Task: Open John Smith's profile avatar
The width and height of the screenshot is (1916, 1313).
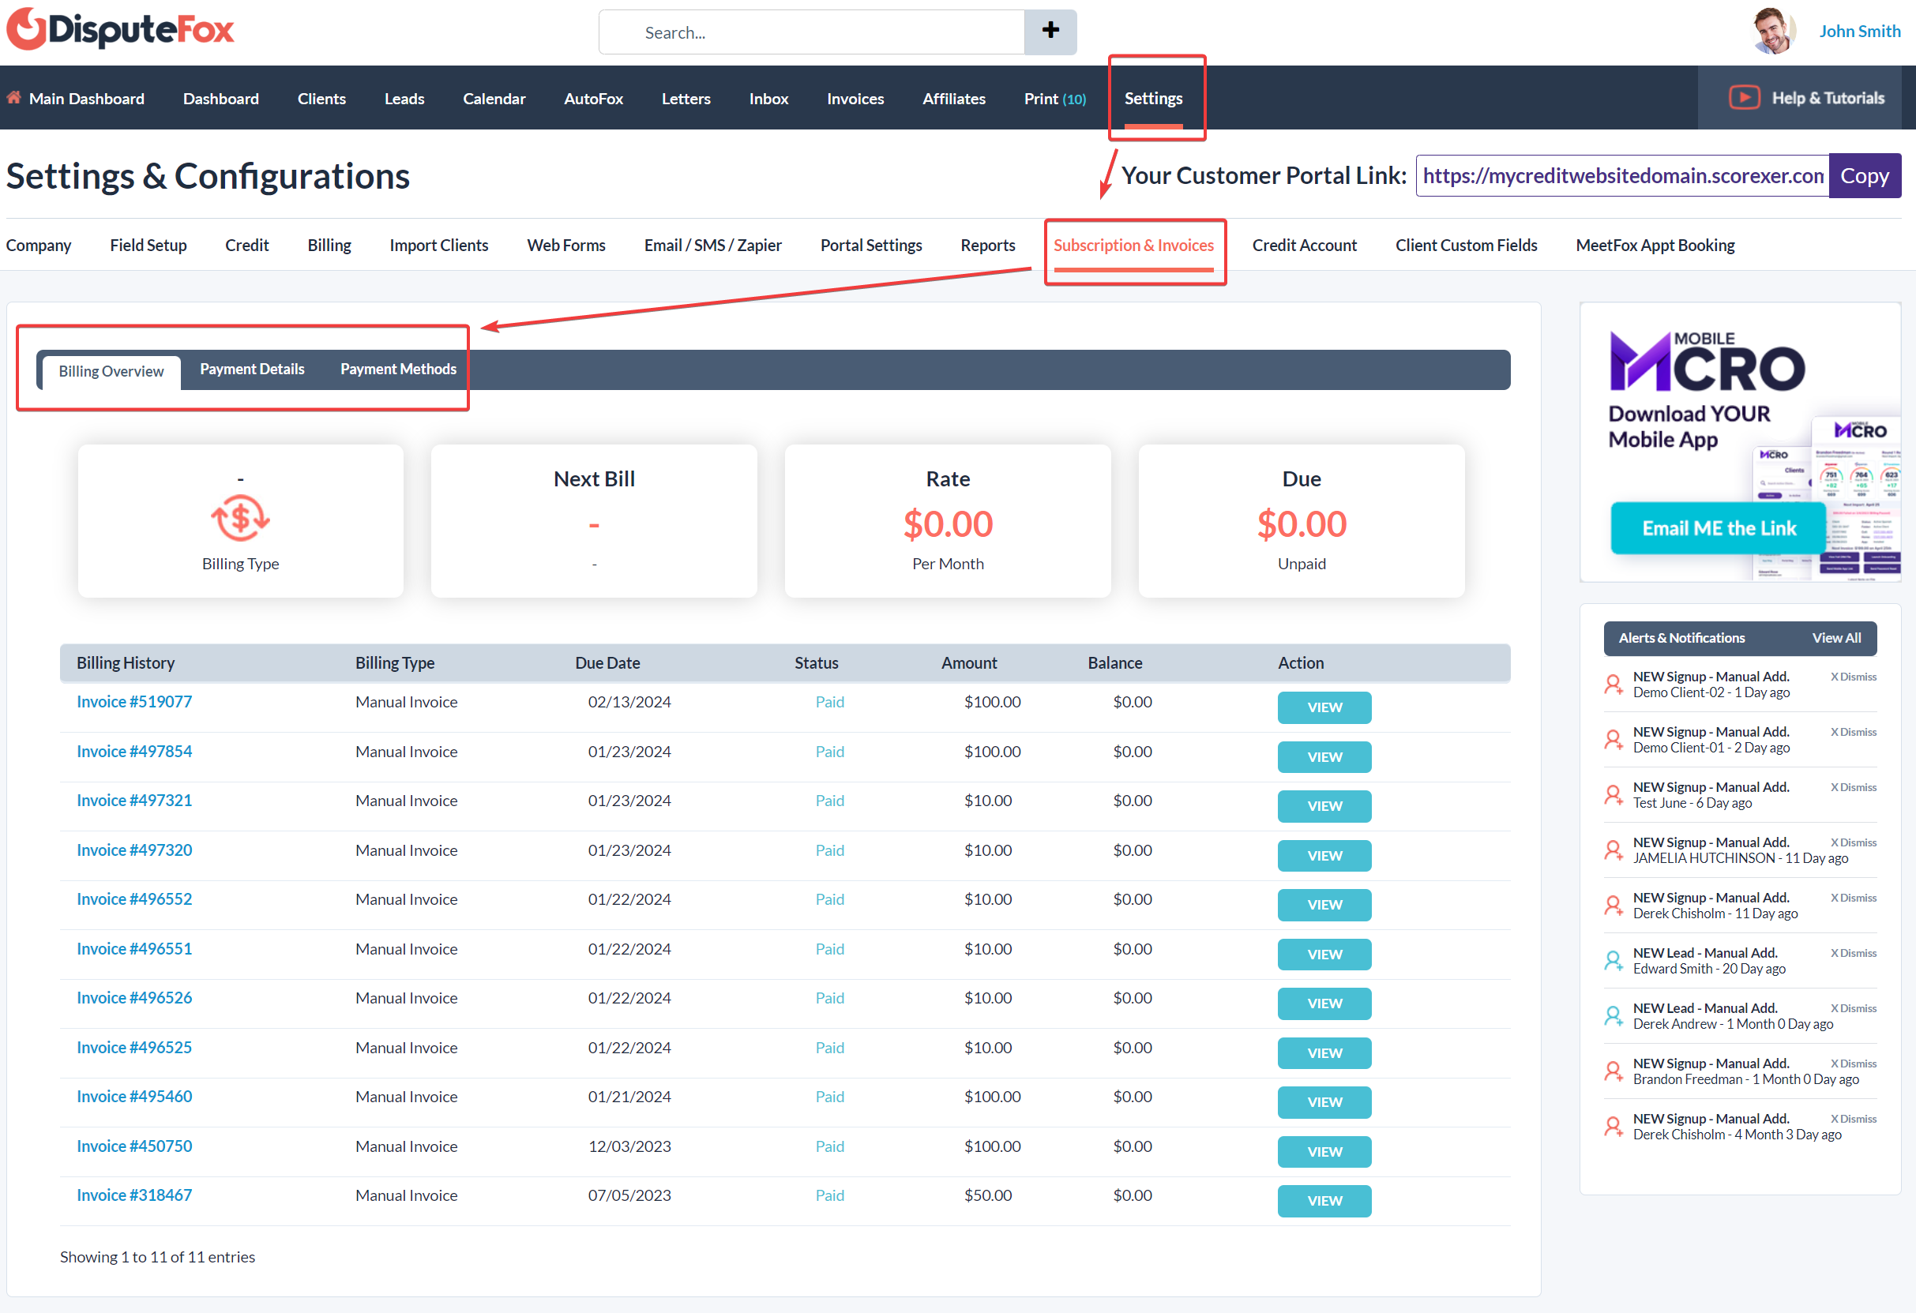Action: (x=1772, y=30)
